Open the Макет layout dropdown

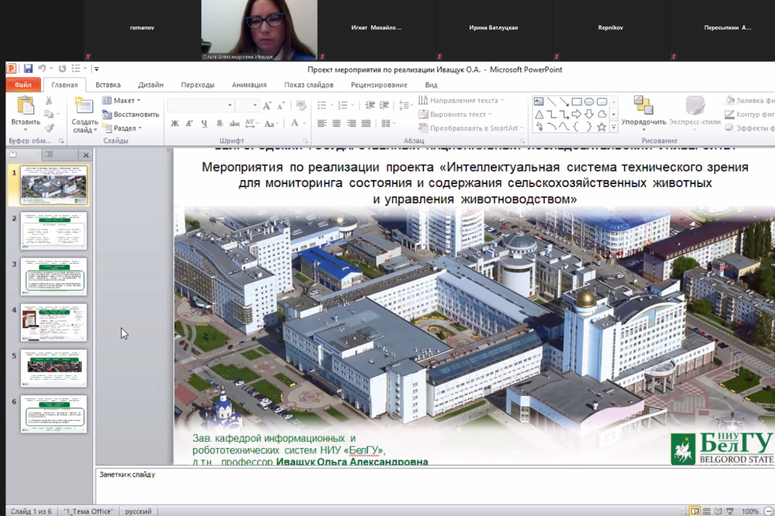pyautogui.click(x=122, y=101)
